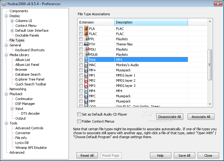
Task: Click the FPL playlist icon
Action: pyautogui.click(x=86, y=39)
